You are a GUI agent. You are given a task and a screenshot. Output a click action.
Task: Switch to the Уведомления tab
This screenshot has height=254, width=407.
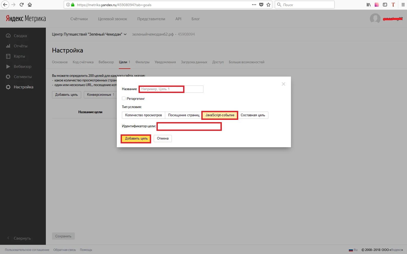pyautogui.click(x=165, y=62)
